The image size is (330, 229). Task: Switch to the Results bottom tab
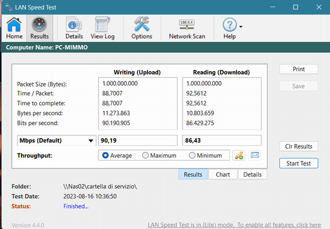tap(193, 175)
